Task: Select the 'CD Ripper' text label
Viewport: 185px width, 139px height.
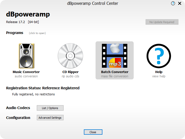Action: click(x=70, y=72)
